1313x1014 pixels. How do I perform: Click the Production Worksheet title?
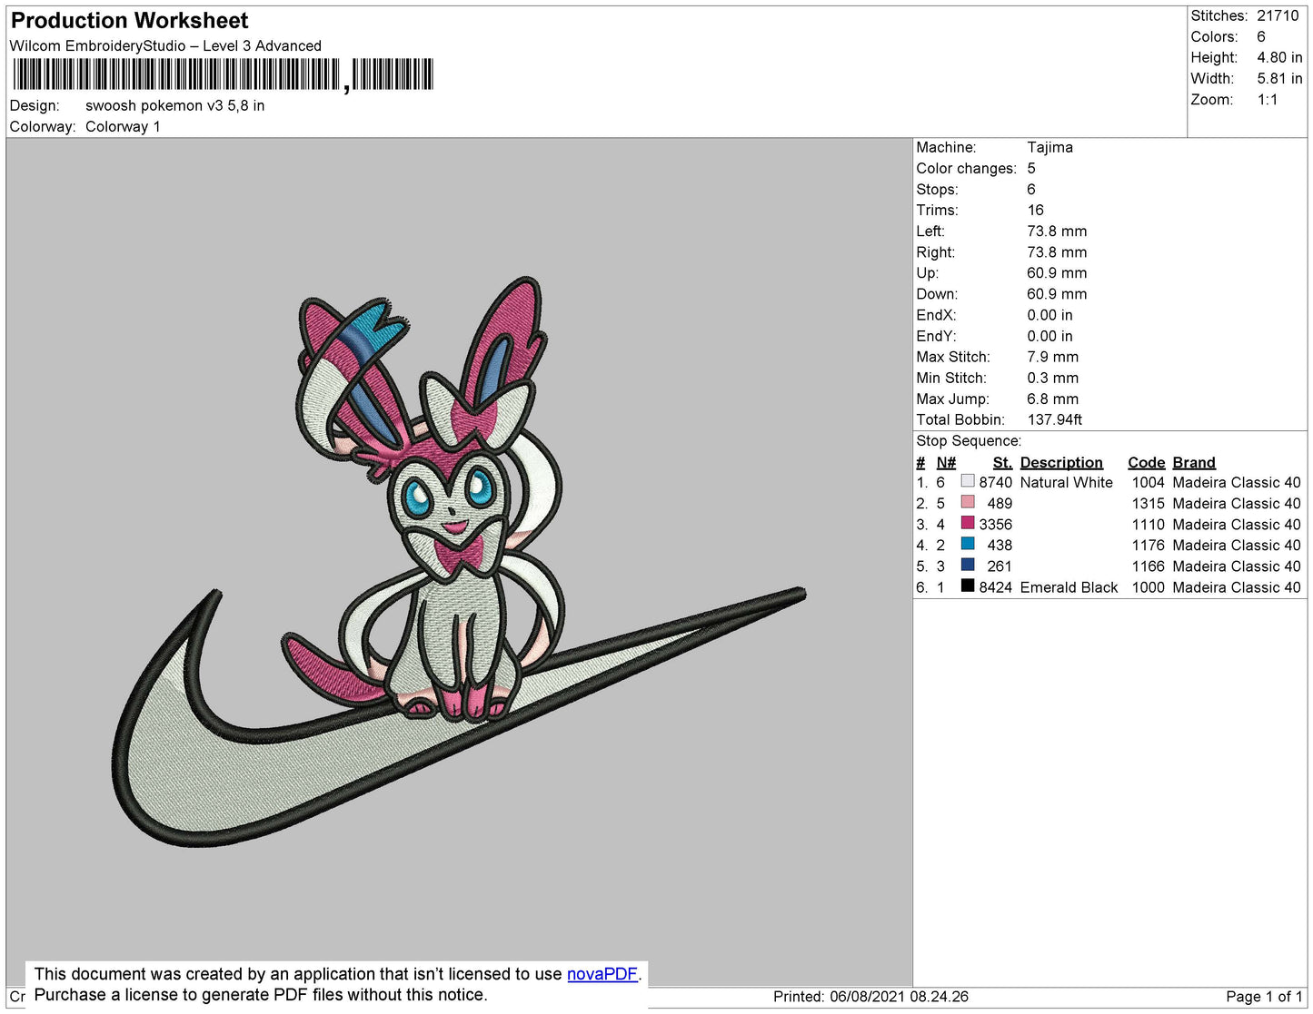click(x=129, y=21)
